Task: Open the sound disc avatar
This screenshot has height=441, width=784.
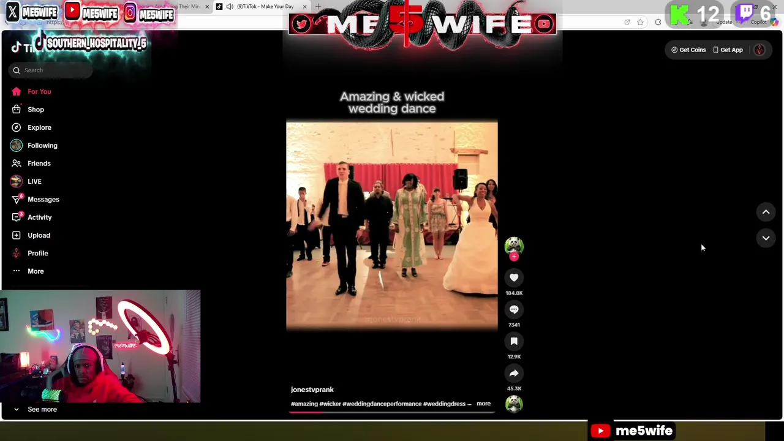Action: coord(514,404)
